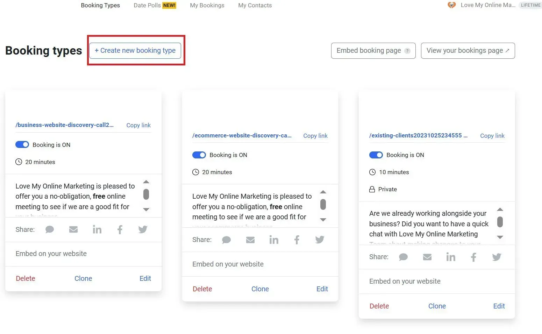542x334 pixels.
Task: Click the lock icon beside Private
Action: (372, 189)
